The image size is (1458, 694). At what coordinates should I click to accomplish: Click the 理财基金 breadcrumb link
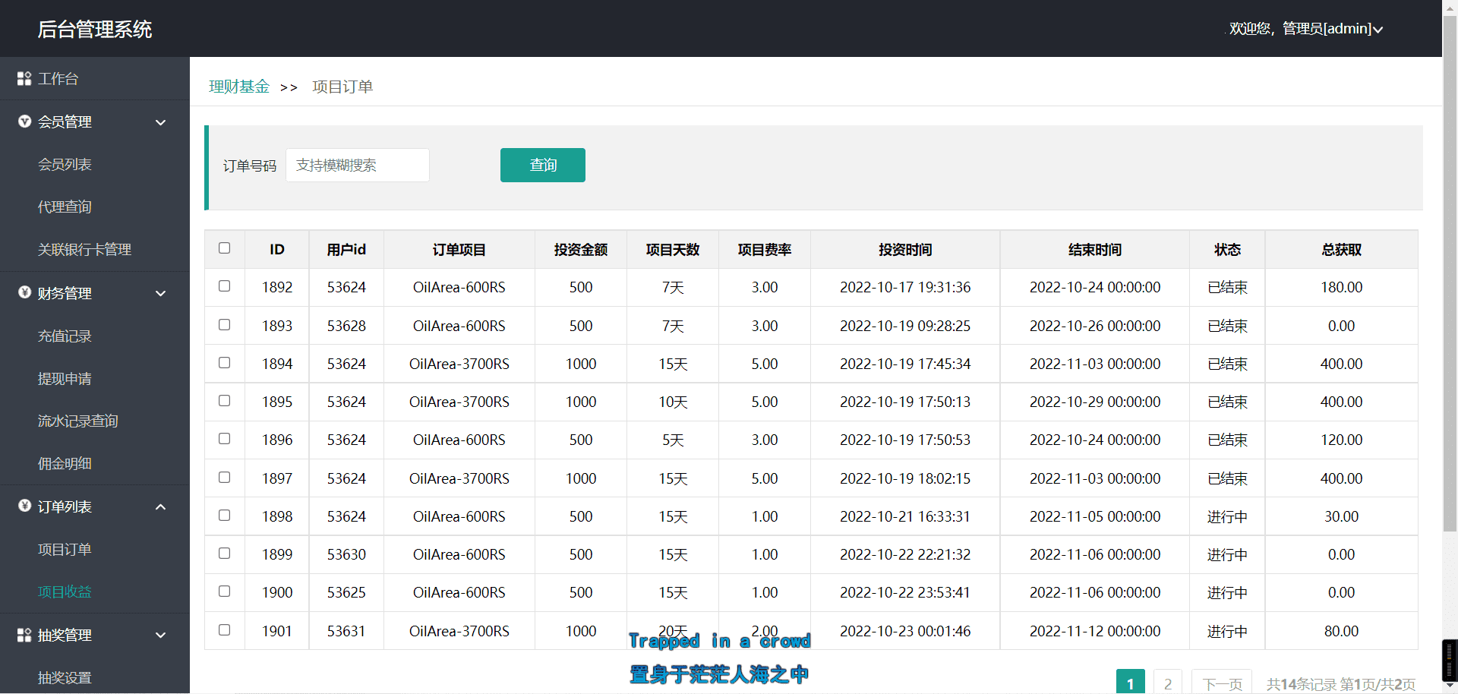pyautogui.click(x=239, y=87)
